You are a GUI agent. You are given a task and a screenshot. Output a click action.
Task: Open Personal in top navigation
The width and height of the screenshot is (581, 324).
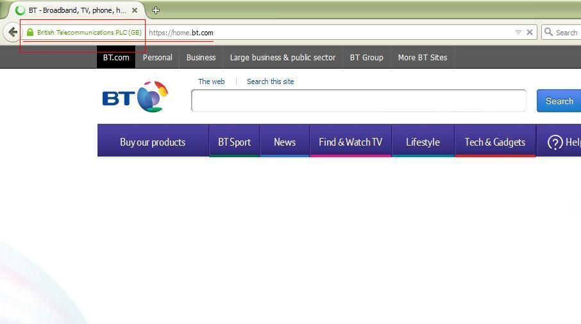[158, 58]
